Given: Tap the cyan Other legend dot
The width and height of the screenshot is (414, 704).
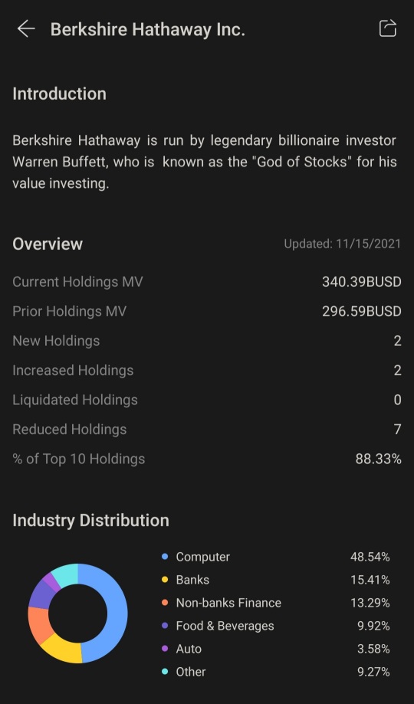Looking at the screenshot, I should [x=165, y=672].
